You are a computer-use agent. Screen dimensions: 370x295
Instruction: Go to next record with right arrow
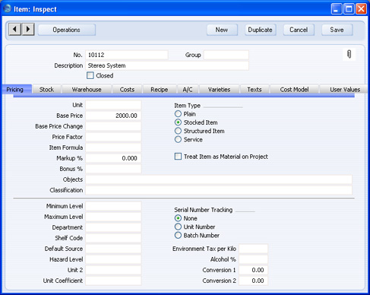click(28, 30)
